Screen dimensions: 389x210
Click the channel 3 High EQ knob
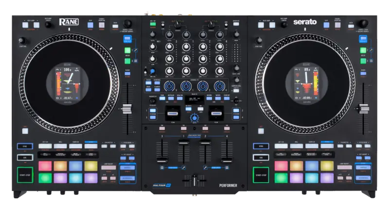click(169, 47)
